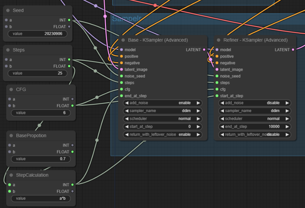Previous Refiner scheduler via left arrow
The height and width of the screenshot is (208, 305).
coord(222,119)
